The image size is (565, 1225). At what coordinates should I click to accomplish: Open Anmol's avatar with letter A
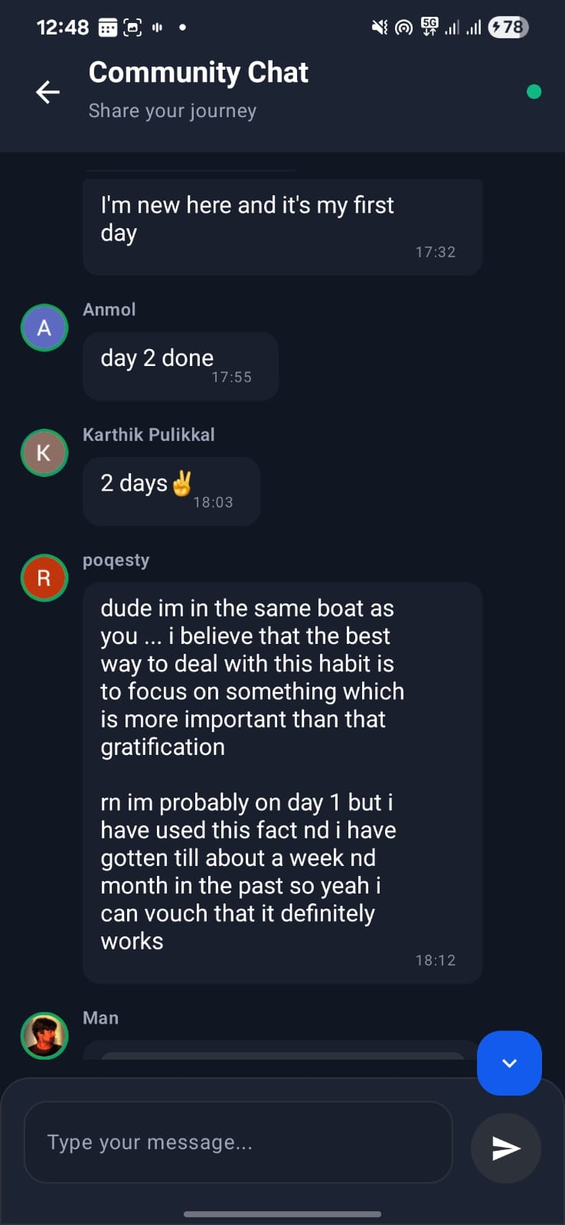[x=44, y=328]
